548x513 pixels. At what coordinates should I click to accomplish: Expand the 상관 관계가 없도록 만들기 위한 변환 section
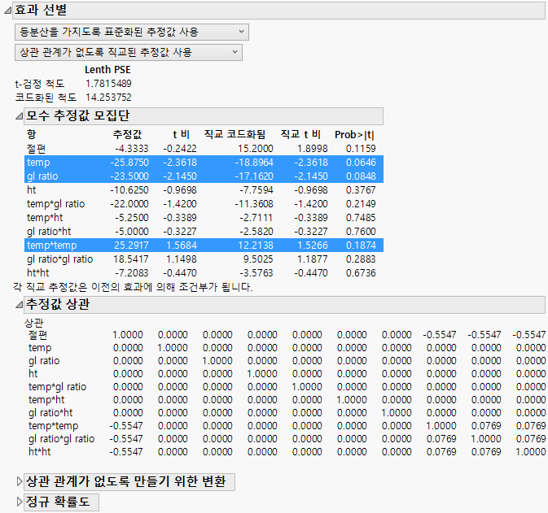(x=20, y=482)
